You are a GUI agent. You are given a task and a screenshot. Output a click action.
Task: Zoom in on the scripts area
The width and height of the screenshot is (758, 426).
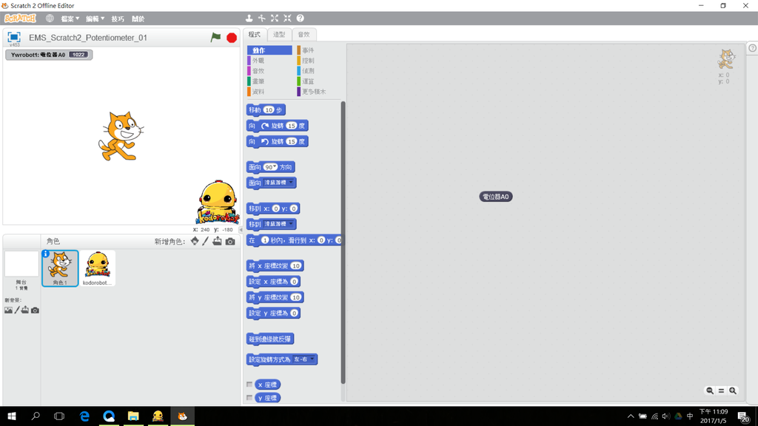[x=733, y=390]
